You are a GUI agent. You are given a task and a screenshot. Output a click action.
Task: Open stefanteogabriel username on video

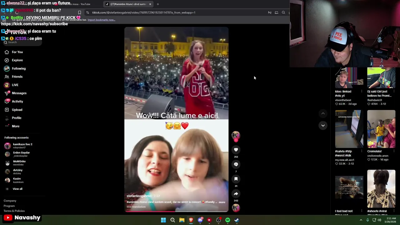point(139,196)
